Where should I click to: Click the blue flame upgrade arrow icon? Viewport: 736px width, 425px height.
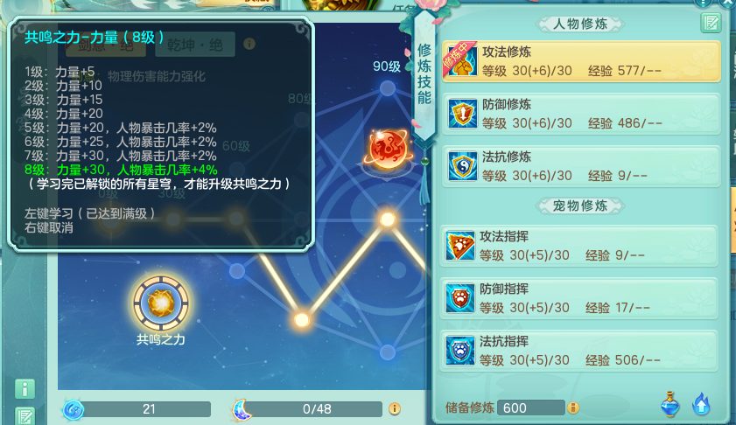coord(701,404)
